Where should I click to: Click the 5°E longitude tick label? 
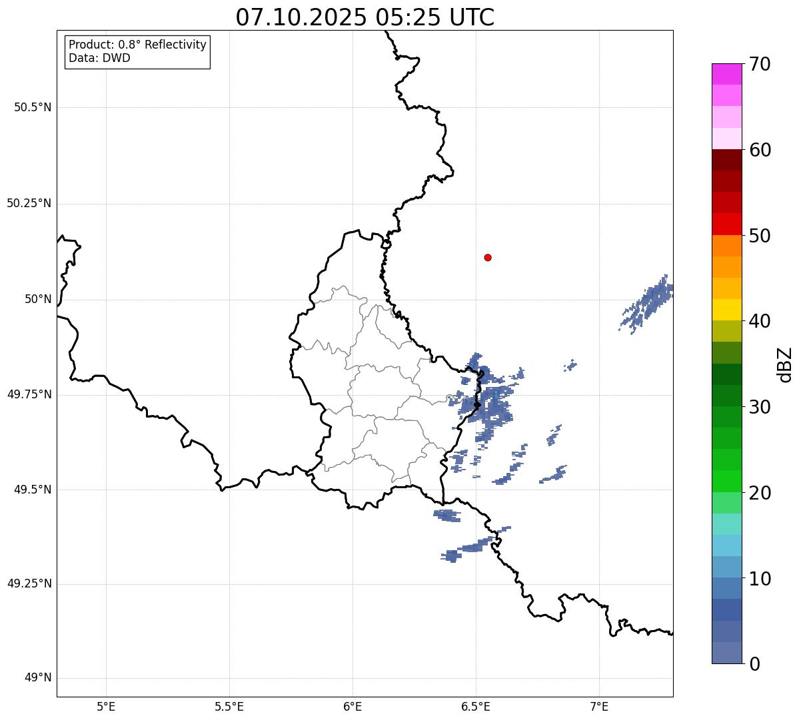click(x=106, y=706)
